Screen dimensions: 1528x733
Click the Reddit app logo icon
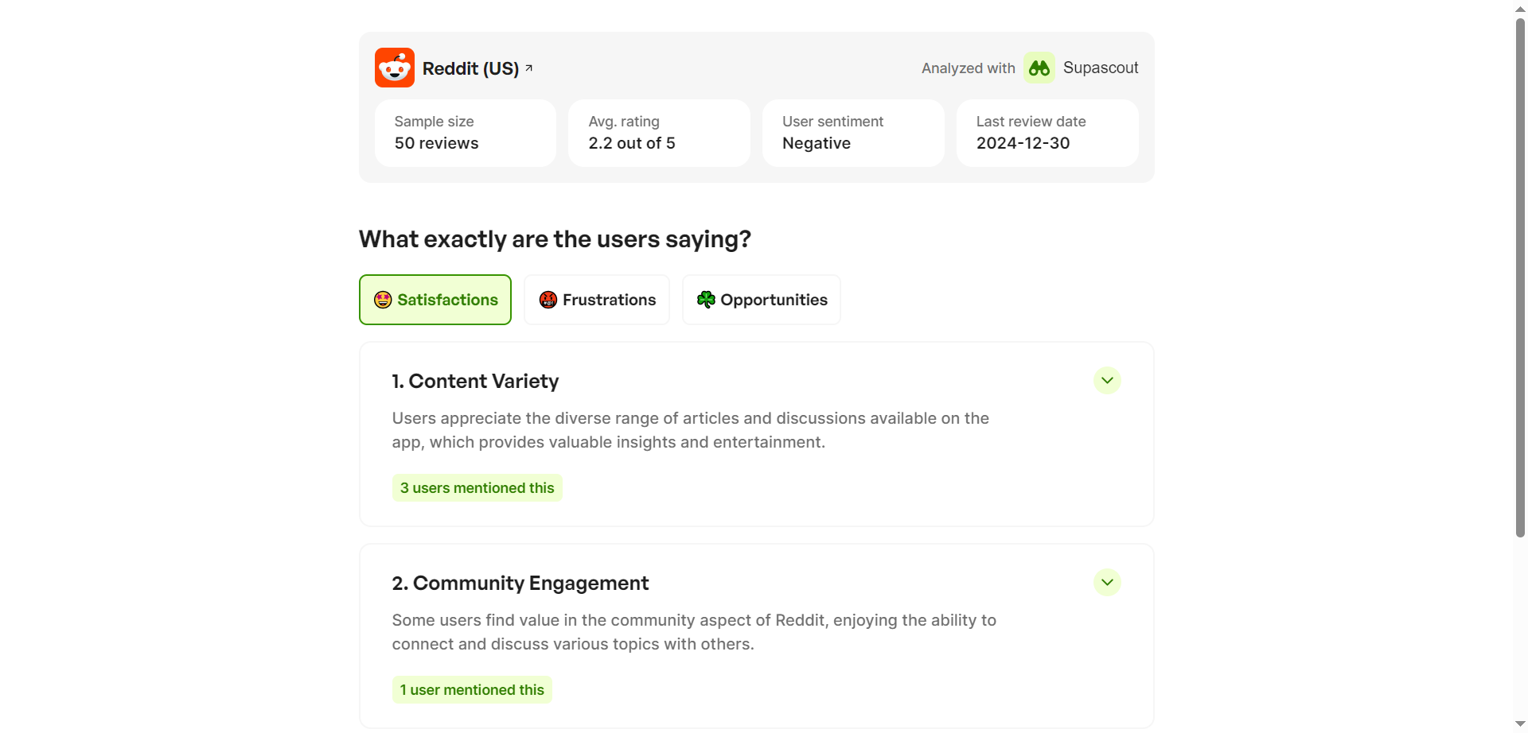[x=395, y=68]
